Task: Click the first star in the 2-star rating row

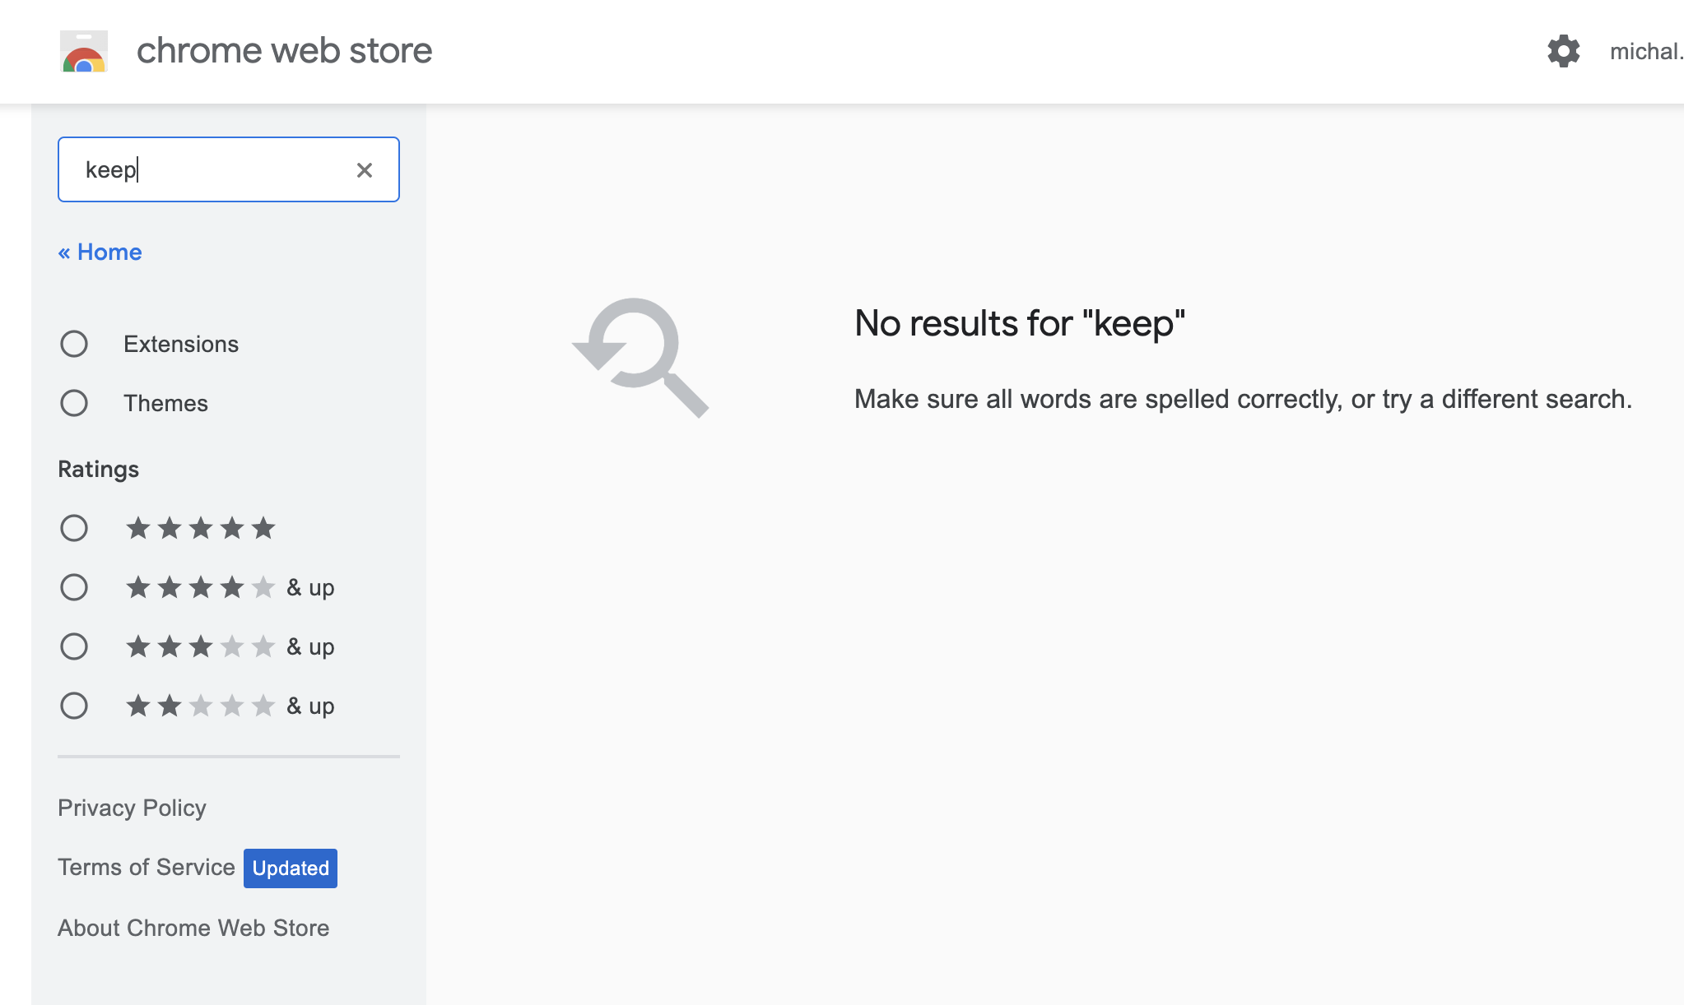Action: coord(138,705)
